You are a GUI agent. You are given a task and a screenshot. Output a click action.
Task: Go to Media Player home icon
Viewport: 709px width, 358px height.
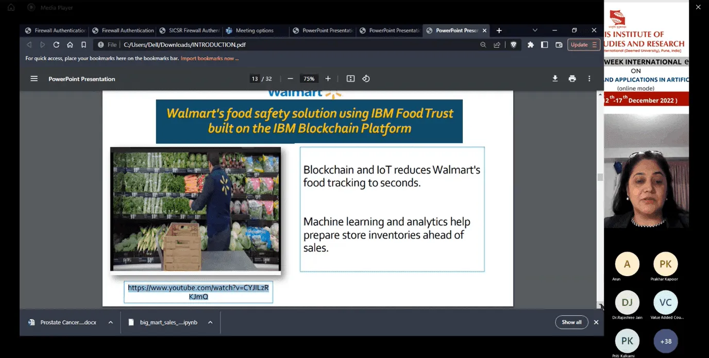click(11, 8)
